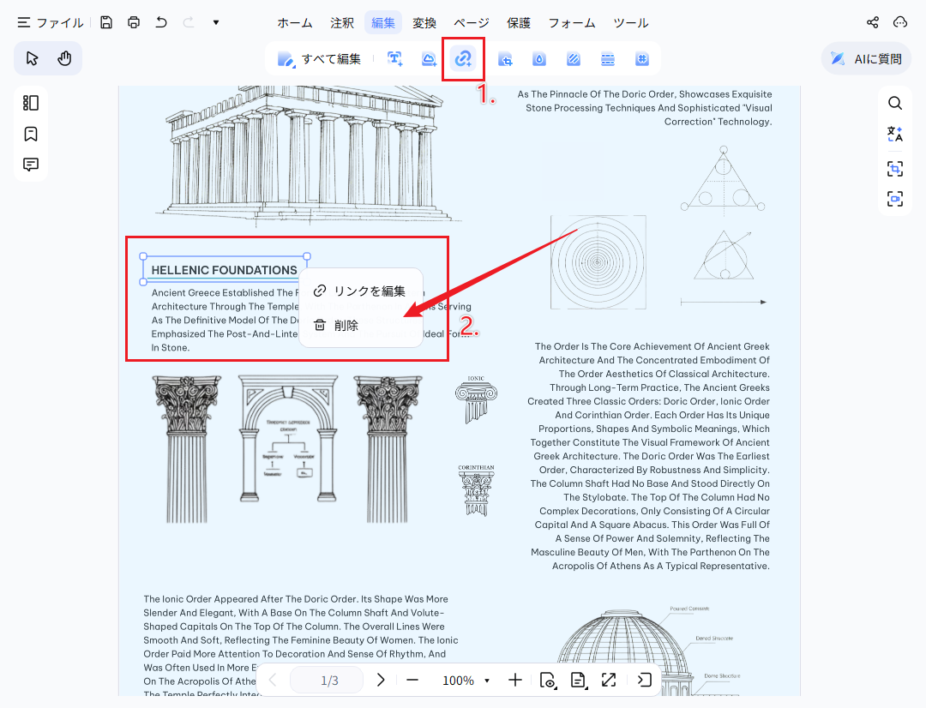
Task: Click the screen record icon on right sidebar
Action: click(895, 198)
